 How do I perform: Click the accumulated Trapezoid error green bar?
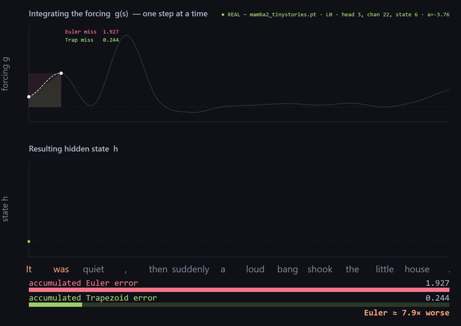pyautogui.click(x=55, y=305)
